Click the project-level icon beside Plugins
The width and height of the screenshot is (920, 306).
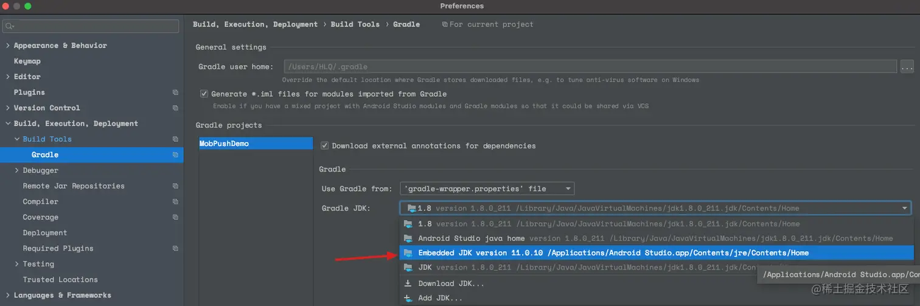175,92
